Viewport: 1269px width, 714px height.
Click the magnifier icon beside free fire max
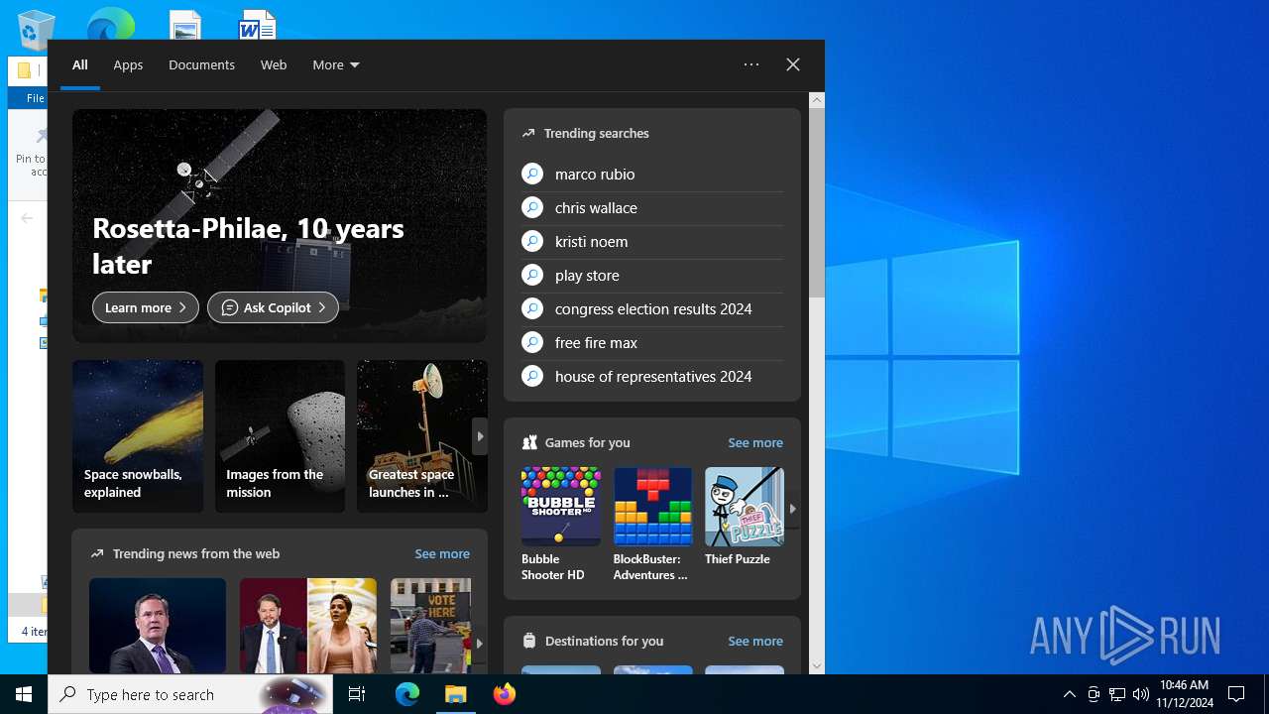click(x=532, y=343)
